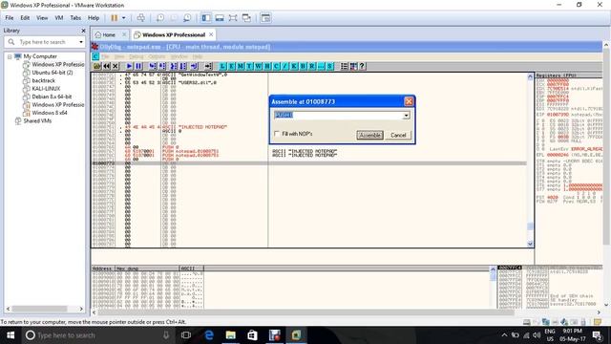Show References with the R button

coord(312,66)
